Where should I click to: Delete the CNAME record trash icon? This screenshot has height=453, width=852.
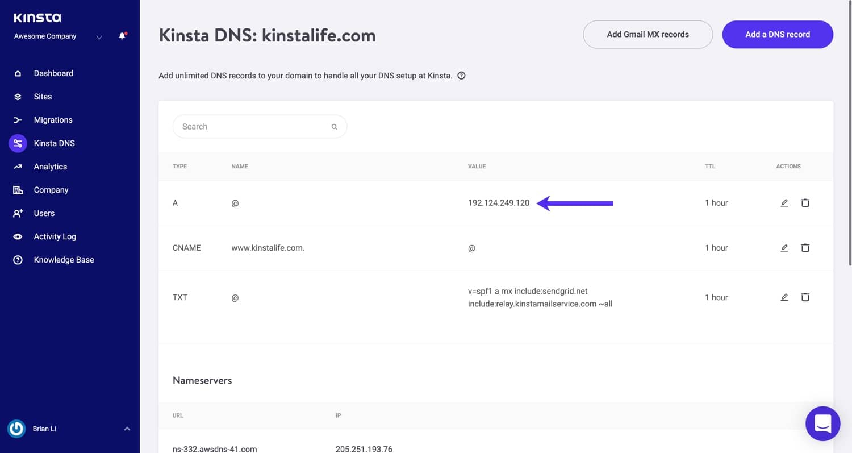pyautogui.click(x=805, y=248)
